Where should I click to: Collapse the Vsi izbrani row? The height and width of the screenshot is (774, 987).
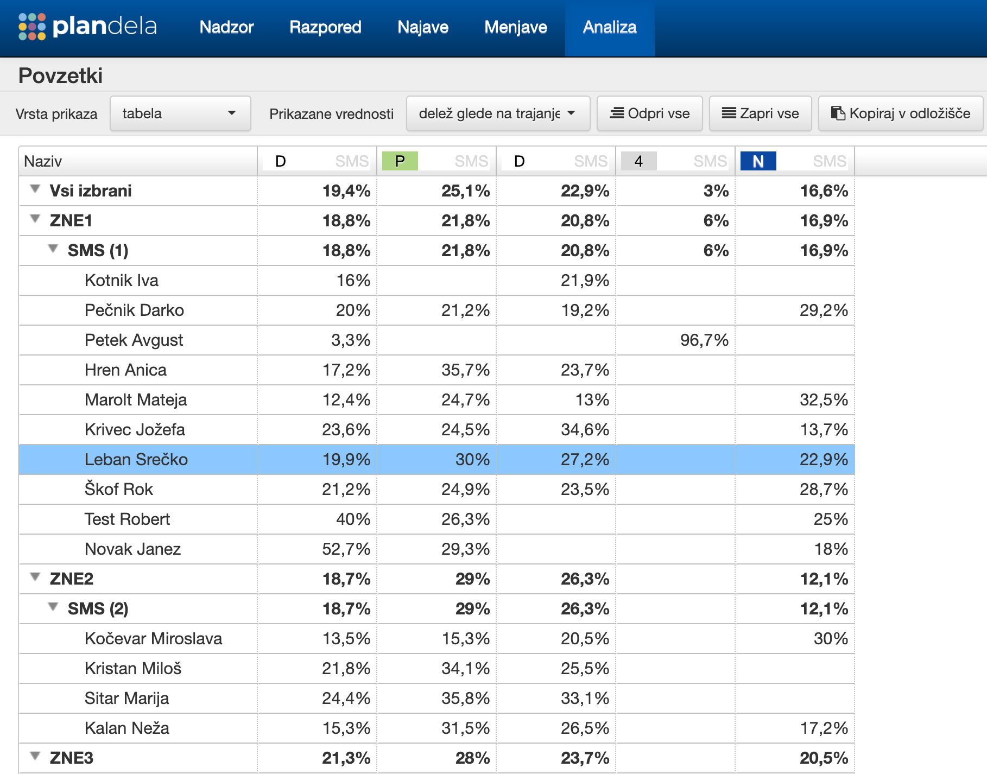click(x=35, y=189)
